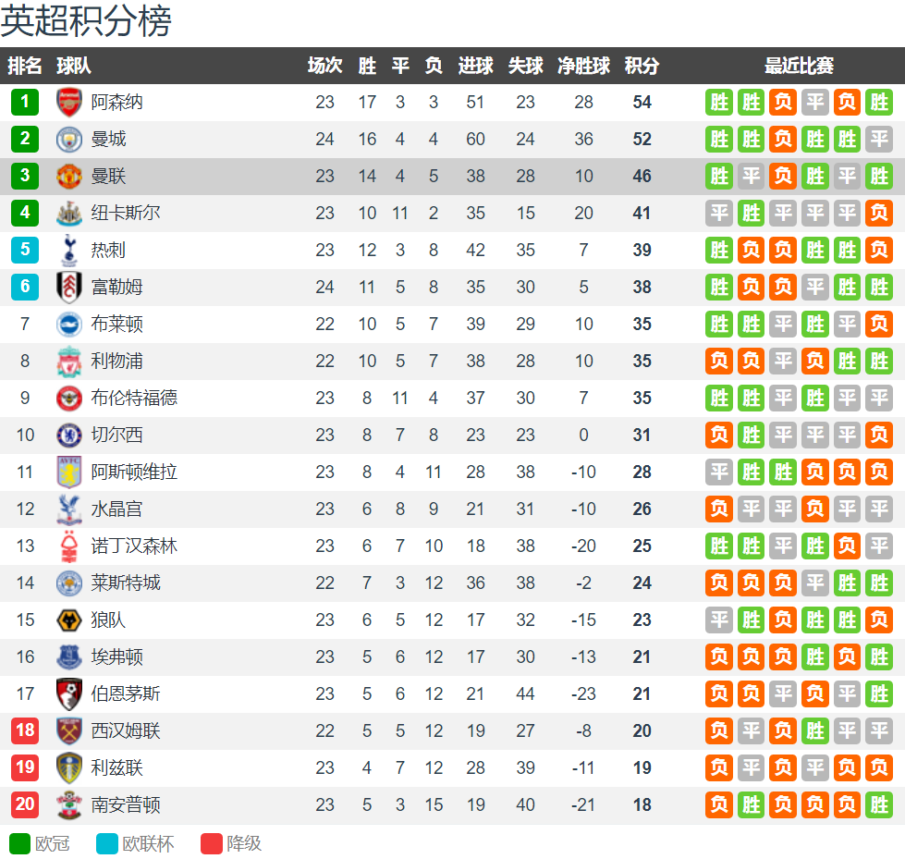905x859 pixels.
Task: Click the 最近比赛 column header
Action: 799,66
